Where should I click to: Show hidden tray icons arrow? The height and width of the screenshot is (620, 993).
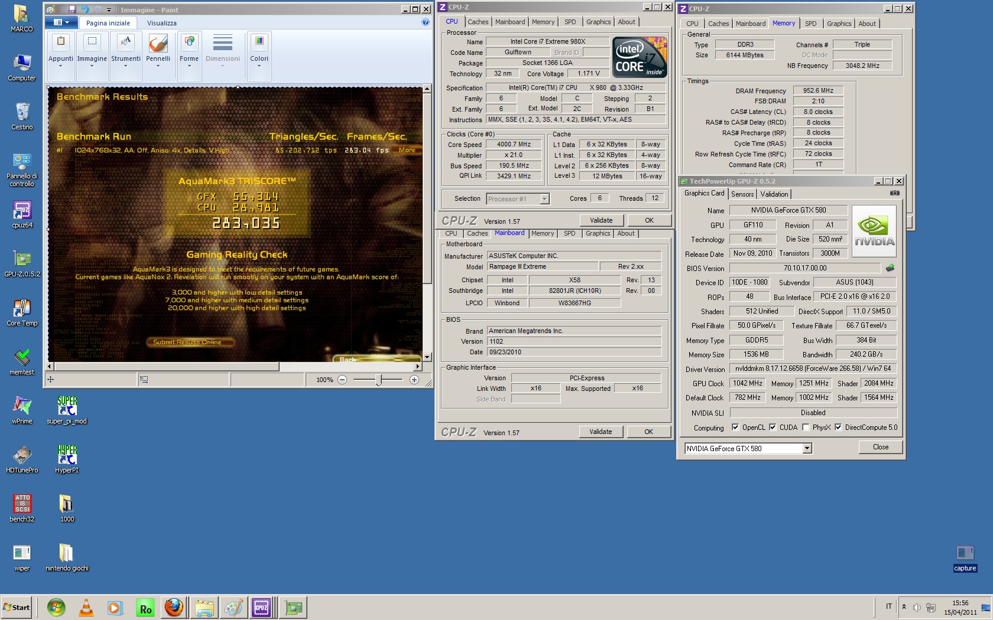pos(904,607)
